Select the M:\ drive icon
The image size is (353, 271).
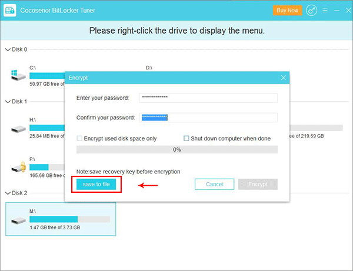18,220
